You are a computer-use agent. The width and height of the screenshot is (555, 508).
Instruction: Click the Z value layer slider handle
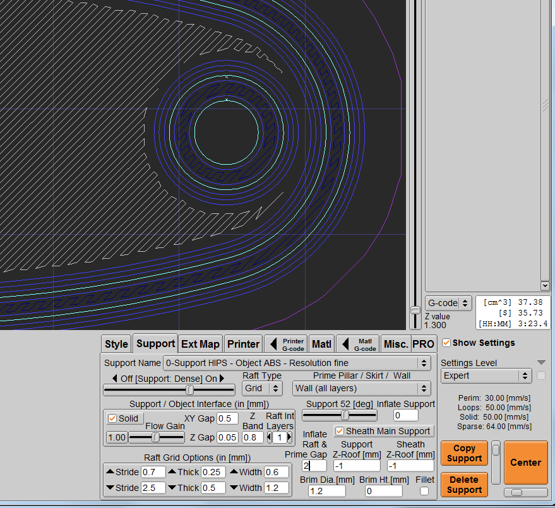tap(415, 310)
